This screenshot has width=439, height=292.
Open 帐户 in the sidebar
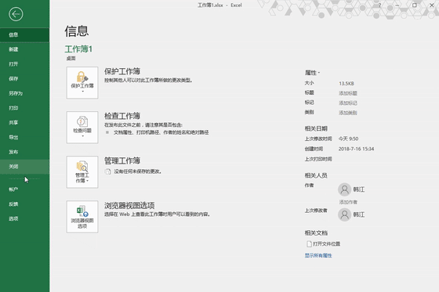tap(24, 189)
